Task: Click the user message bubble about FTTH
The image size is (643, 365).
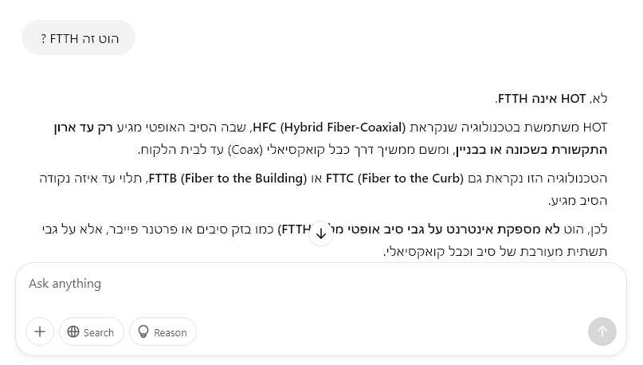Action: pos(78,37)
